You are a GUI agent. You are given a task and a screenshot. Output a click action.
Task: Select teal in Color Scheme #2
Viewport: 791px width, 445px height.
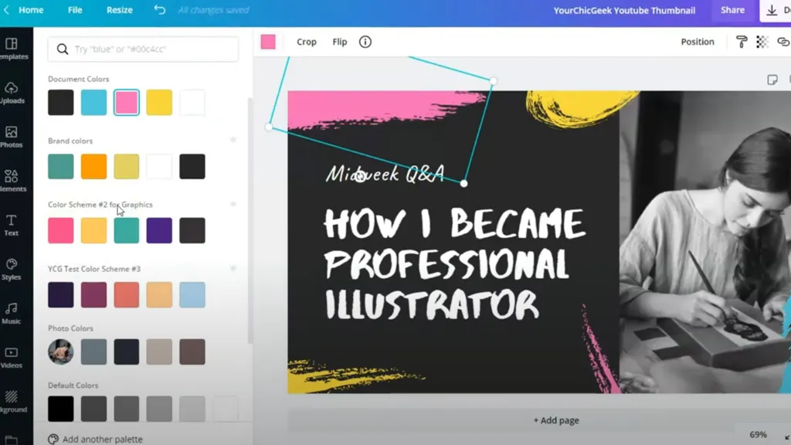(127, 230)
